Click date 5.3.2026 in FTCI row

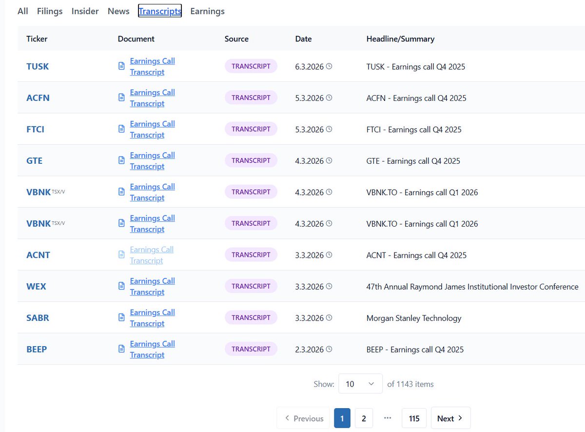(x=310, y=129)
